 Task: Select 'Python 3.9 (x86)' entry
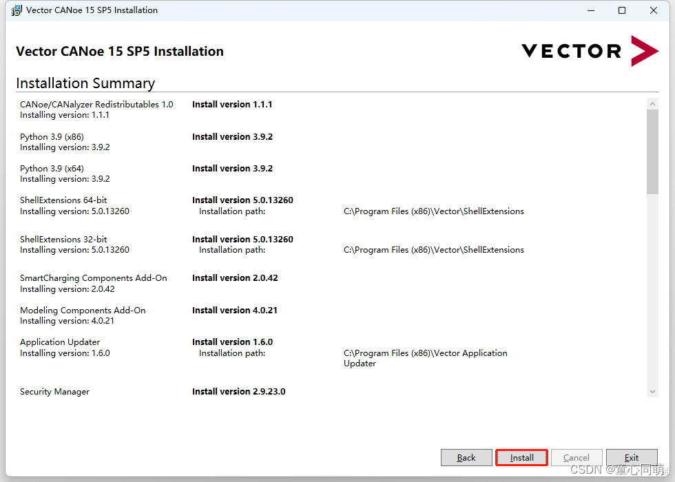click(x=52, y=137)
